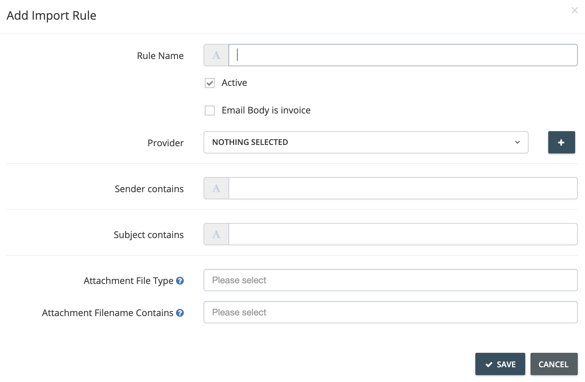
Task: Open help for Attachment File Type
Action: [x=180, y=281]
